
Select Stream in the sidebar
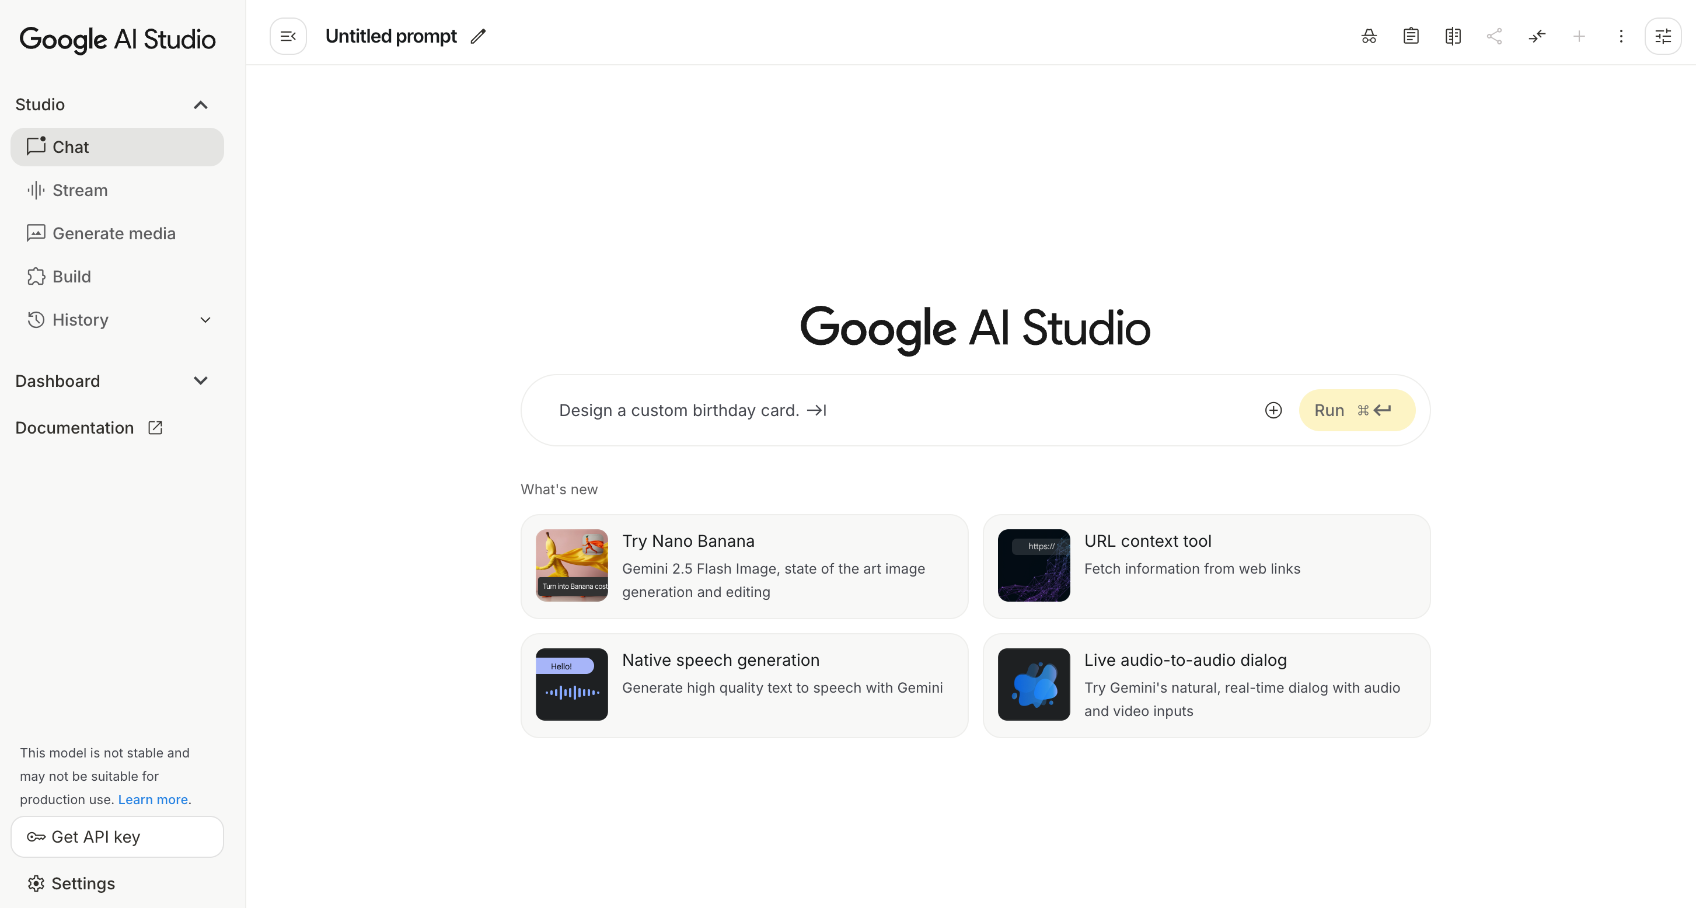click(80, 190)
